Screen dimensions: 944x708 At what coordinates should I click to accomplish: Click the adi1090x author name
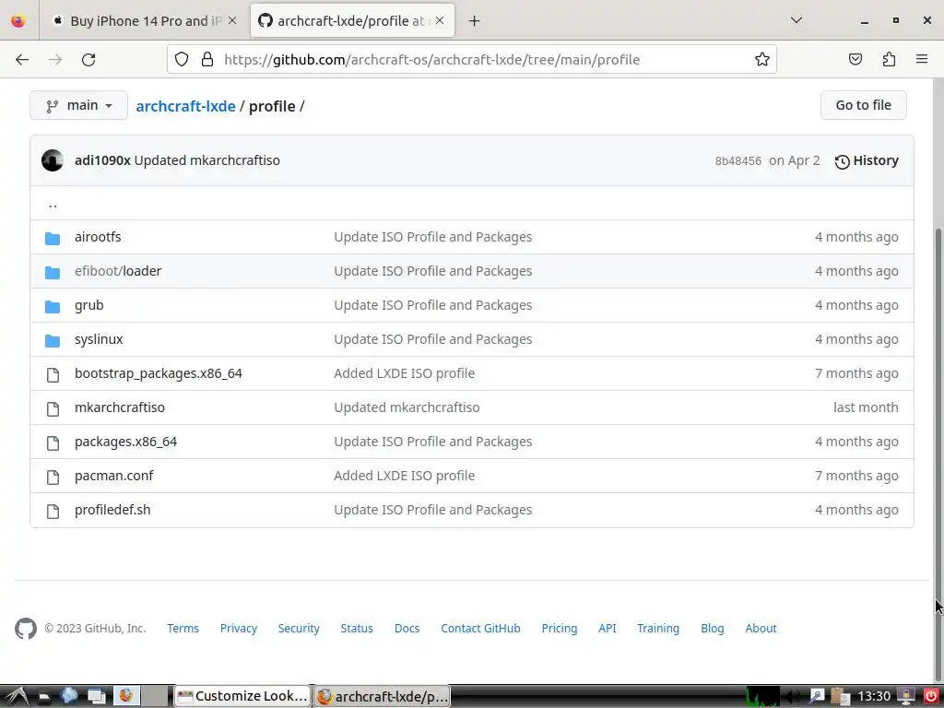[x=102, y=160]
